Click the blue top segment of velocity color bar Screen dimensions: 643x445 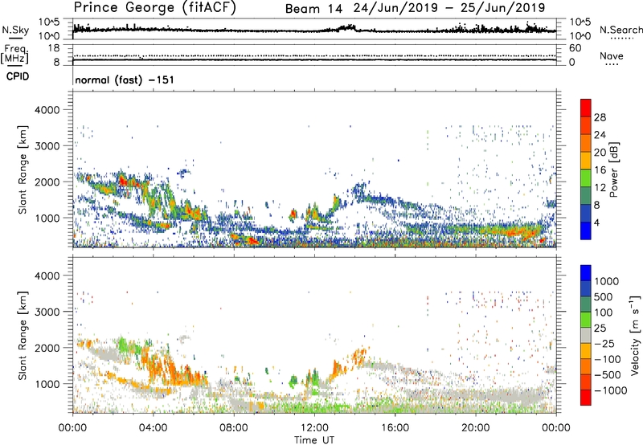586,273
